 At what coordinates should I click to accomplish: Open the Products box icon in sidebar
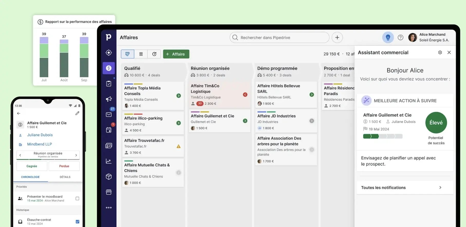pos(109,177)
